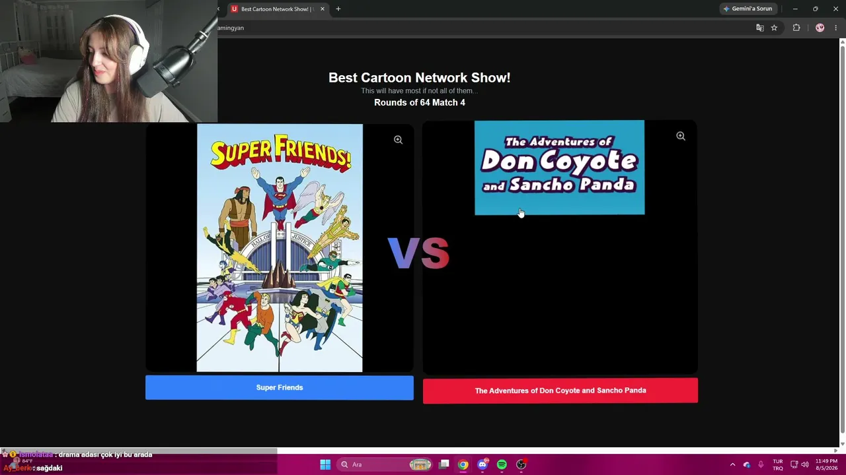
Task: Open the volume speaker tray icon
Action: [x=805, y=464]
